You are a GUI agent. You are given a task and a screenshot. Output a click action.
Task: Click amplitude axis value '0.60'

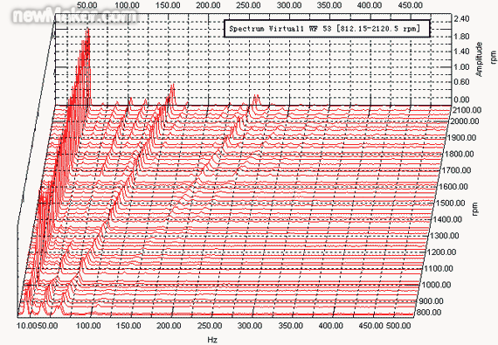[461, 82]
